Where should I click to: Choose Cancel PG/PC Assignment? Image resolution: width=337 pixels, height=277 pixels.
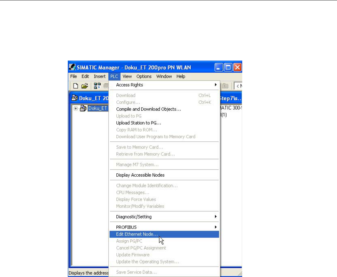[164, 248]
